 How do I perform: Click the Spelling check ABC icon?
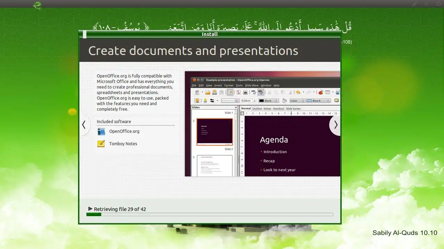(x=254, y=92)
